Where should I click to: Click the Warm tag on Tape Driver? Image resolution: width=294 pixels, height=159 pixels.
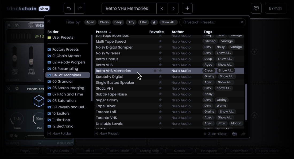tap(221, 106)
